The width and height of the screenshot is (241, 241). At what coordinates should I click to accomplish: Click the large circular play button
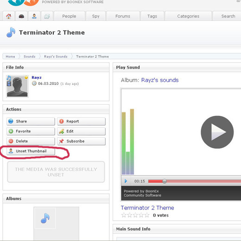pos(217,132)
